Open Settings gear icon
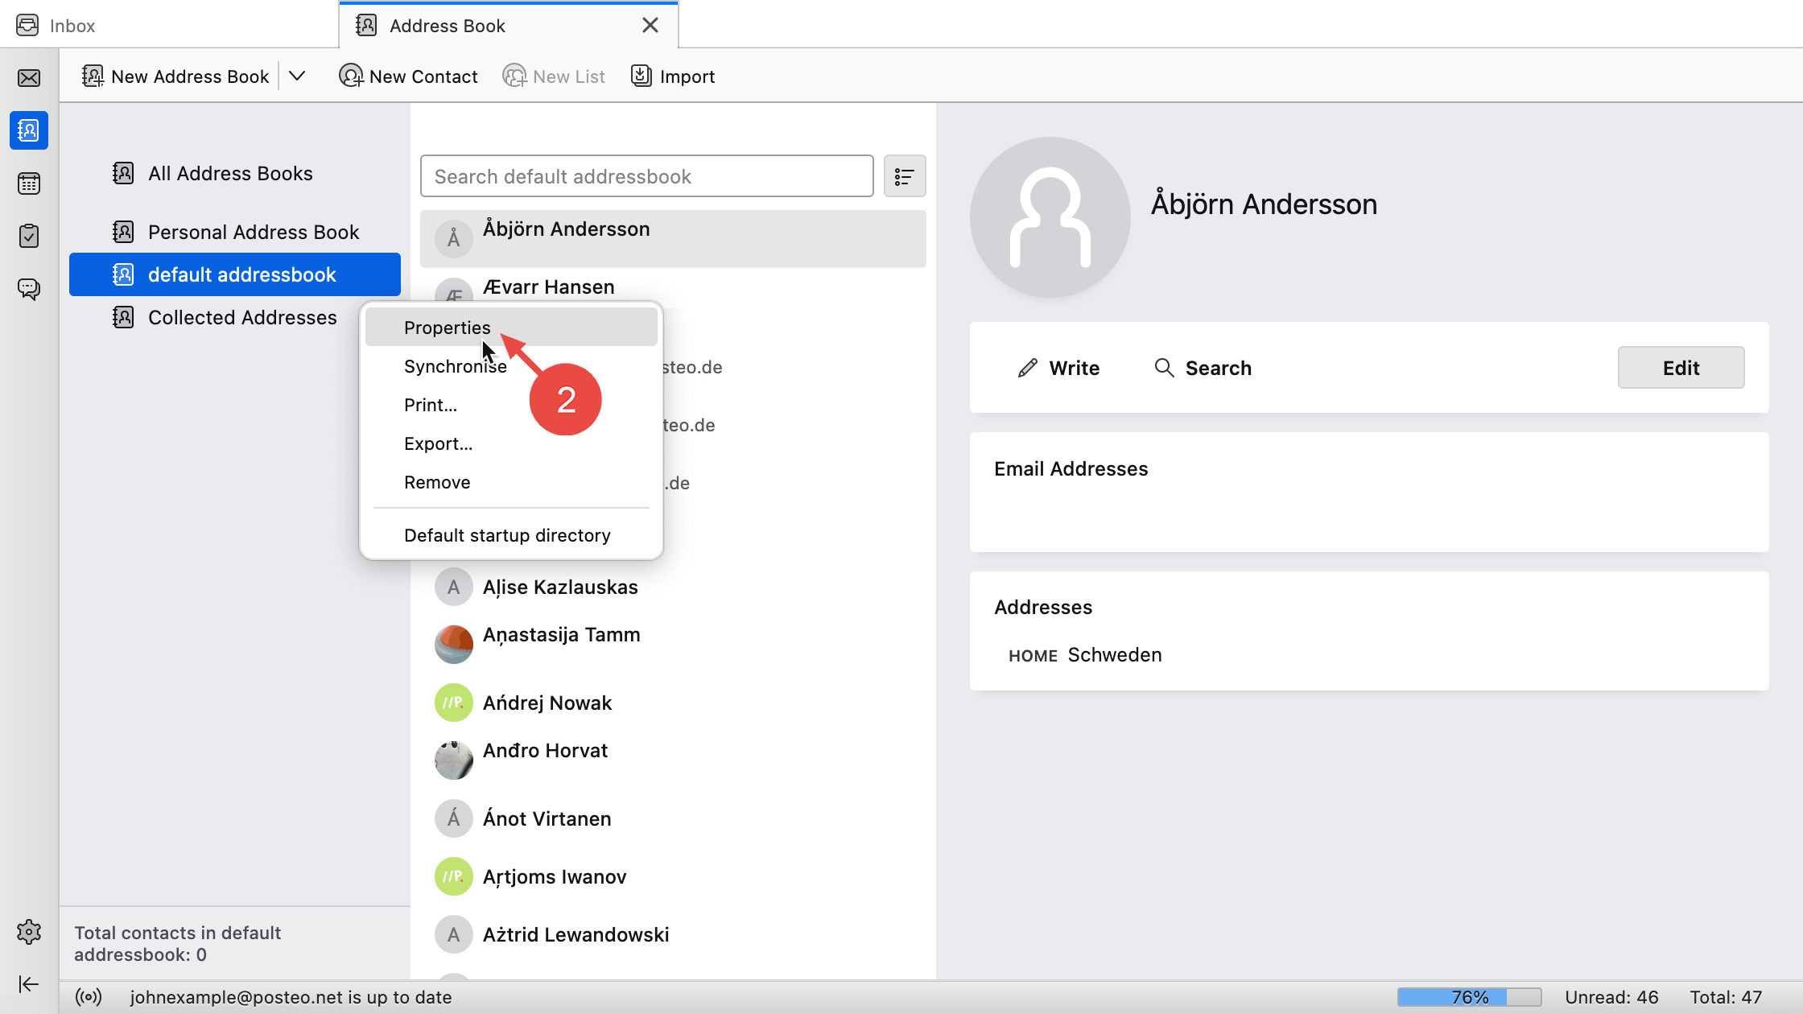 (x=29, y=932)
